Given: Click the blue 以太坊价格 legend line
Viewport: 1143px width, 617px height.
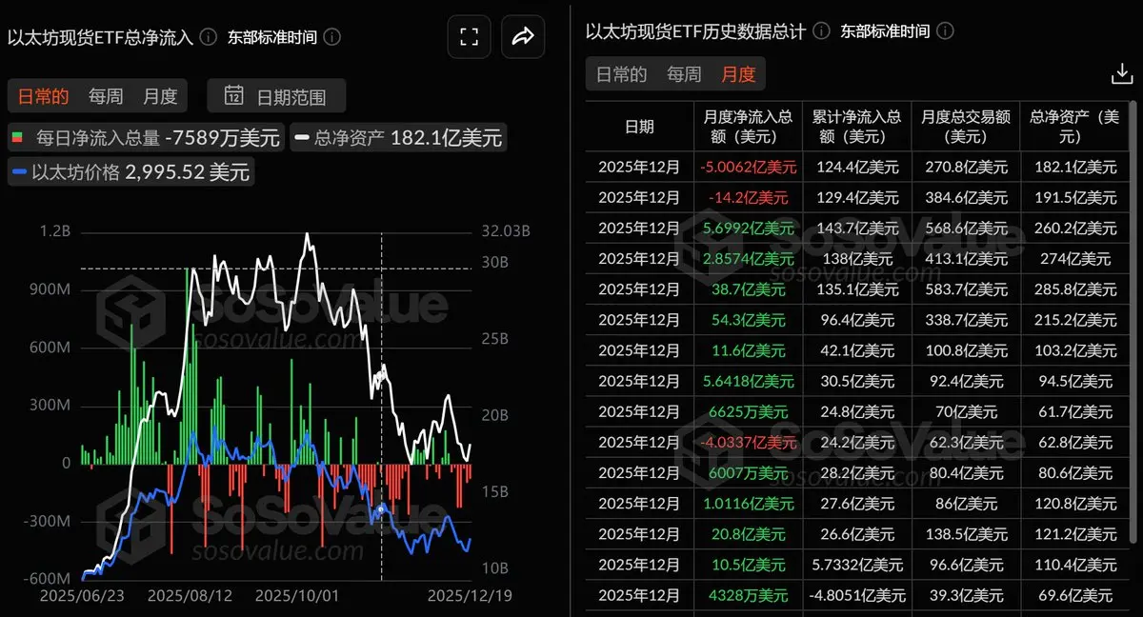Looking at the screenshot, I should coord(19,172).
